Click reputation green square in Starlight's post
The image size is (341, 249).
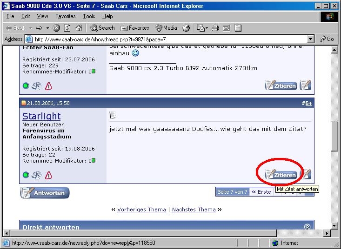coord(94,160)
